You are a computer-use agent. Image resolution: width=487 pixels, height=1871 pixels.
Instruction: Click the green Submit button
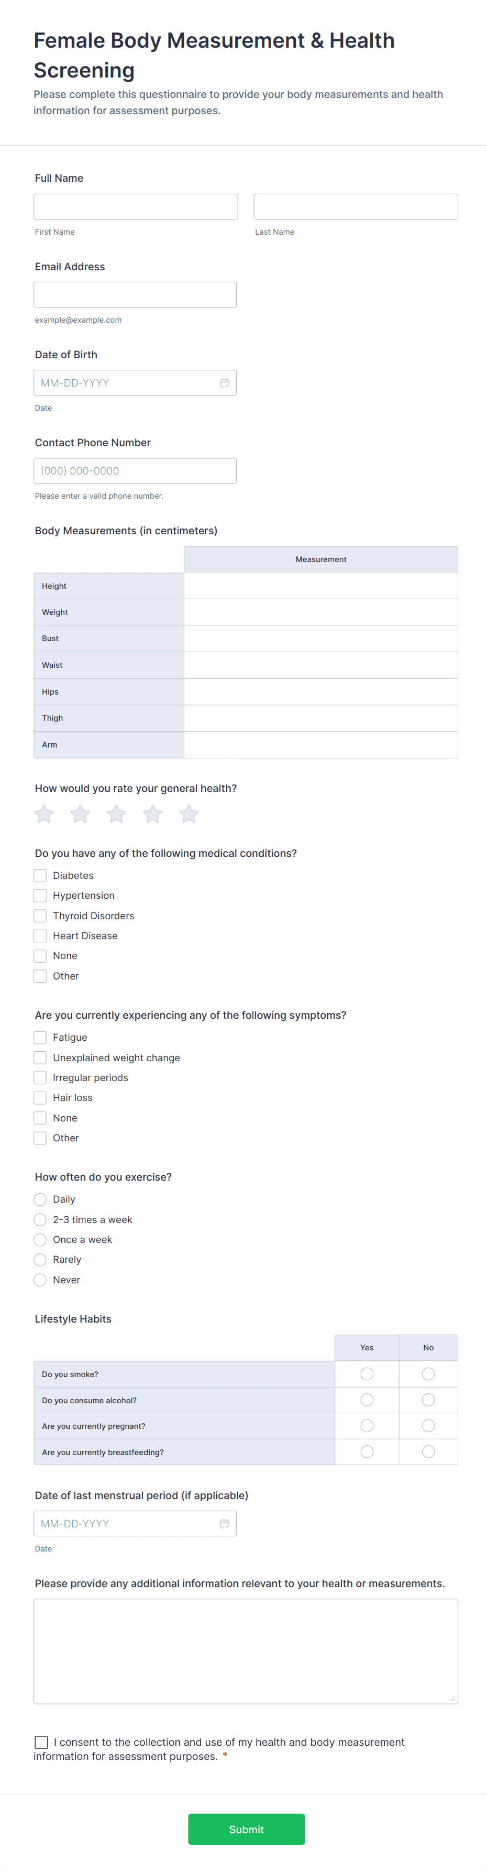[246, 1829]
